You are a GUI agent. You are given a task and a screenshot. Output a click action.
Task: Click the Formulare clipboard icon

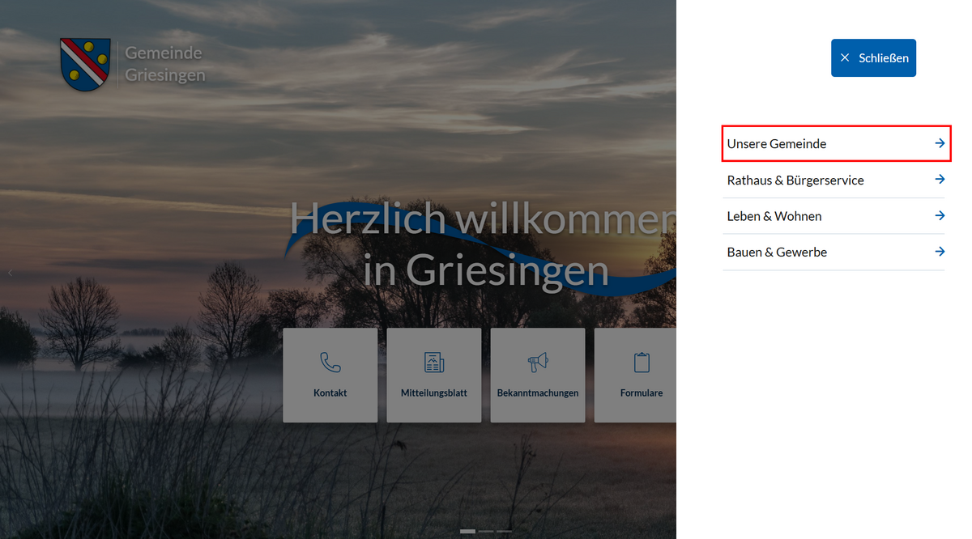(642, 362)
